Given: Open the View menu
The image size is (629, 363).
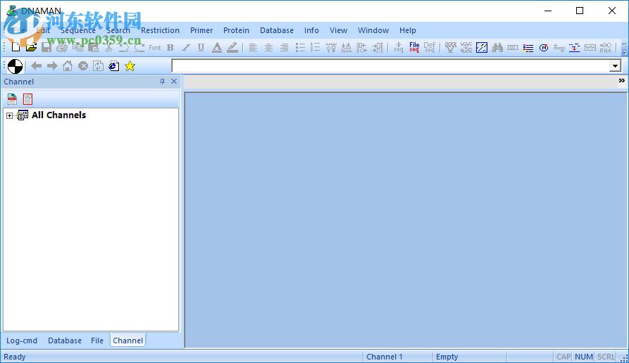Looking at the screenshot, I should [x=338, y=30].
